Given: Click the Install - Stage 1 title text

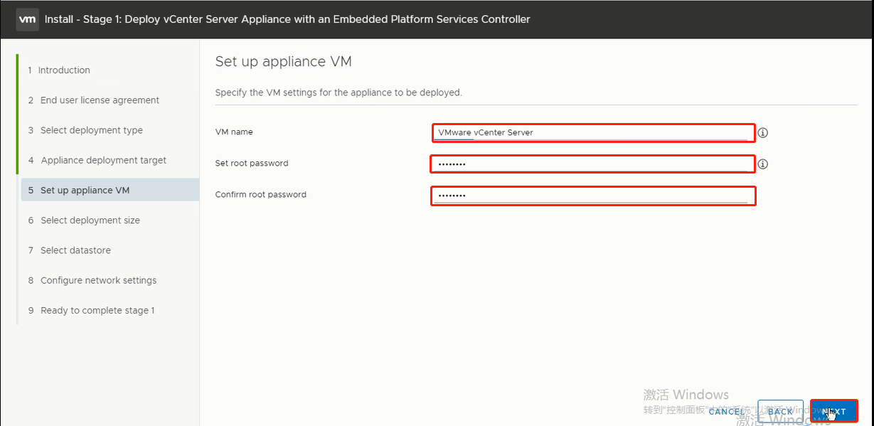Looking at the screenshot, I should [x=287, y=19].
